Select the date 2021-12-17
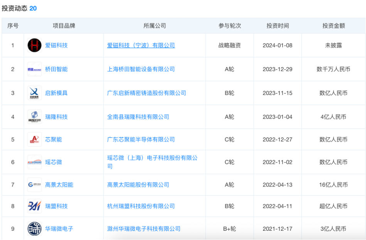366x240 pixels. pyautogui.click(x=278, y=229)
